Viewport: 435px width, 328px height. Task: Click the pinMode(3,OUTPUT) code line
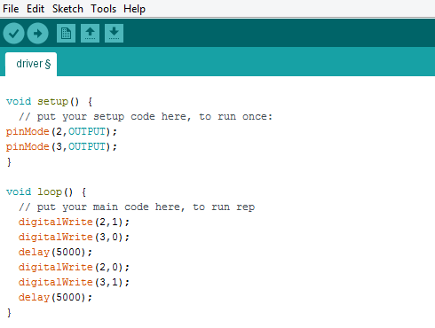(x=61, y=146)
